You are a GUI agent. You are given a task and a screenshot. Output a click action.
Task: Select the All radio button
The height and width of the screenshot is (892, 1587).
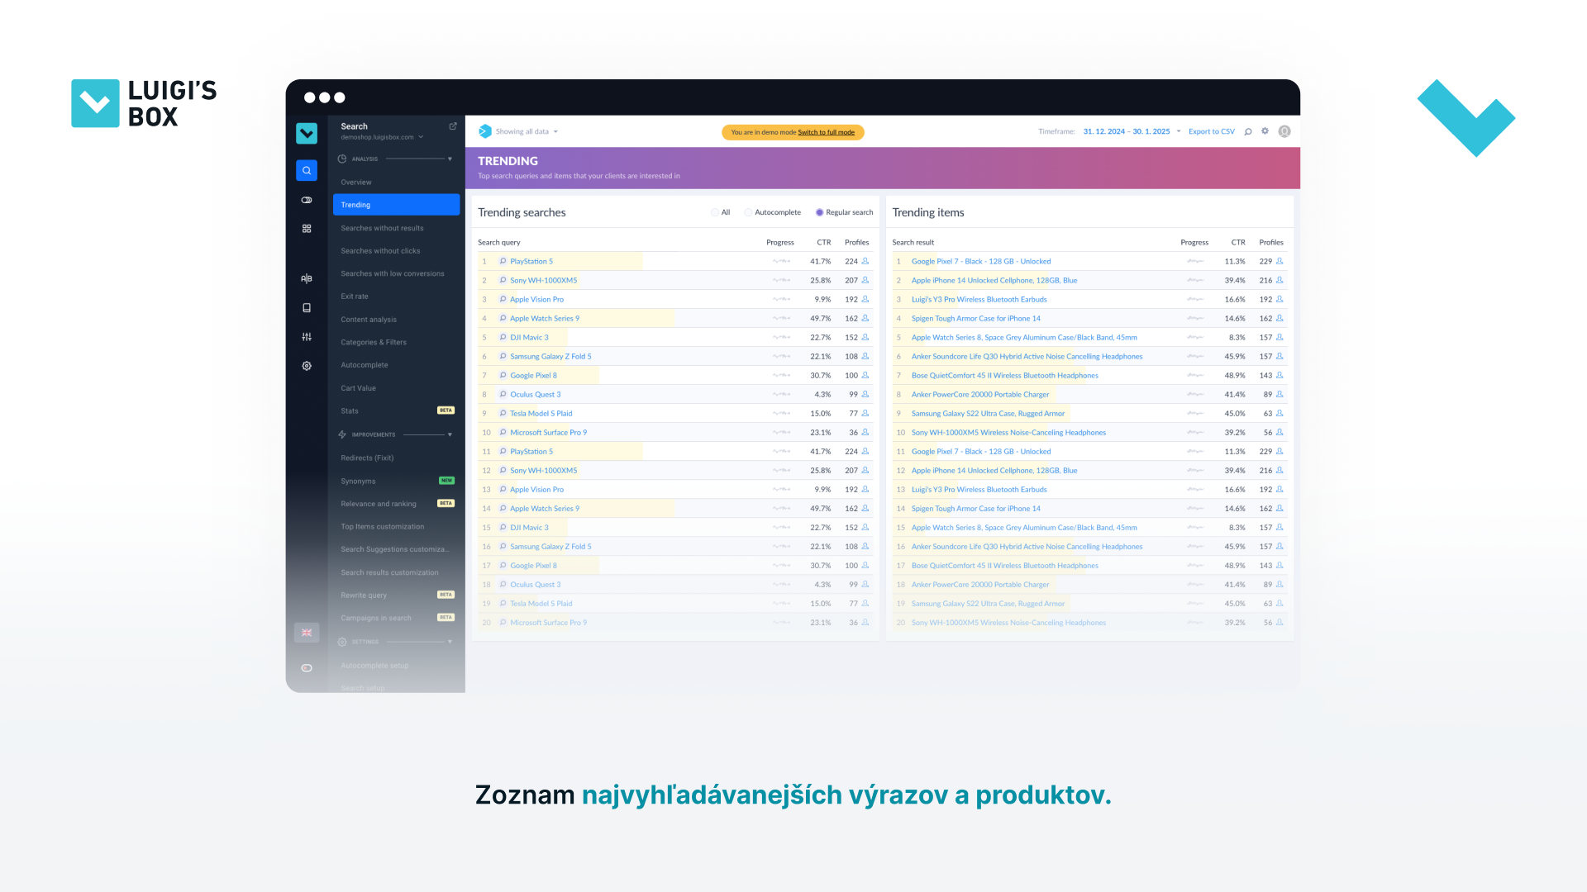click(715, 212)
